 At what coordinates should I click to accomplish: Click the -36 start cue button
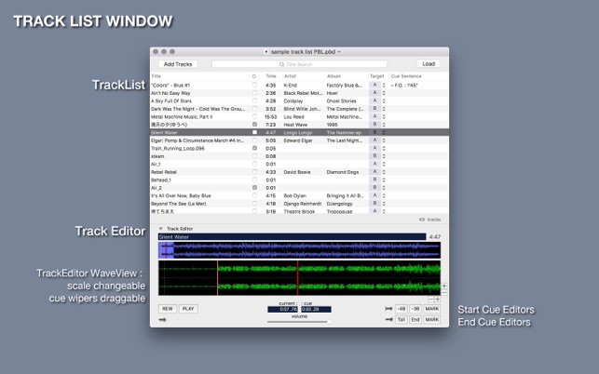coord(415,309)
